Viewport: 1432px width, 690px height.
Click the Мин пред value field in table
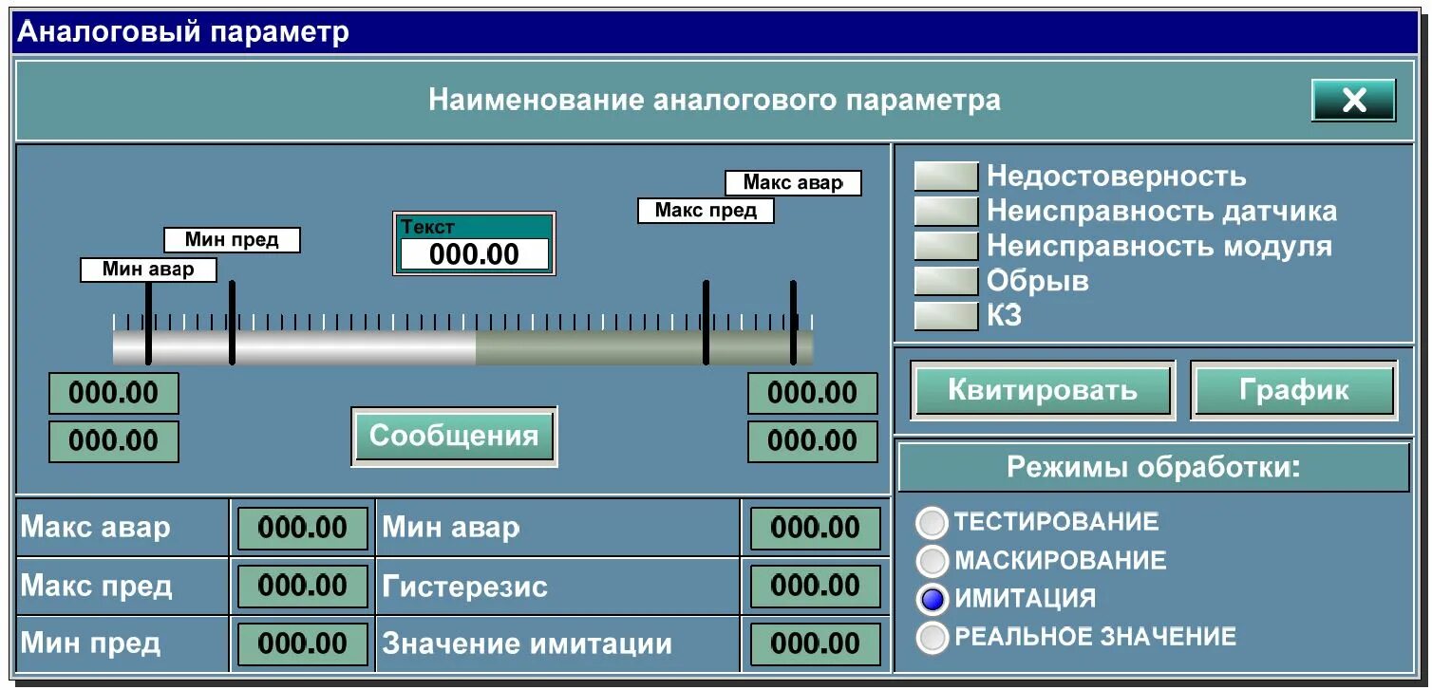pyautogui.click(x=302, y=644)
